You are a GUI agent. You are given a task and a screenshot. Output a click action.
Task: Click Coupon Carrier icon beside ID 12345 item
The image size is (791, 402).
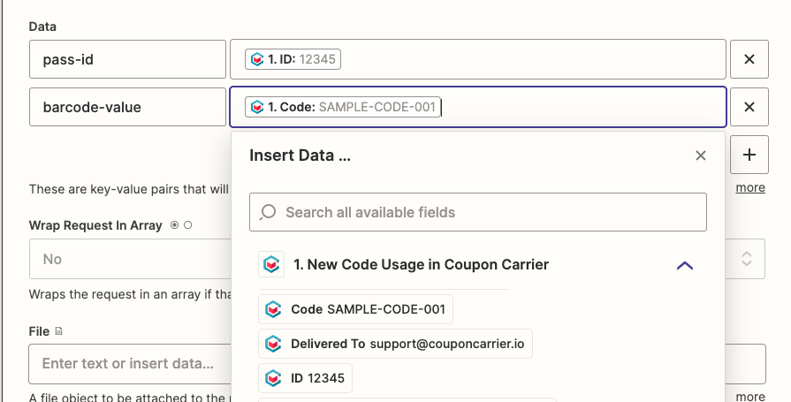[x=273, y=378]
